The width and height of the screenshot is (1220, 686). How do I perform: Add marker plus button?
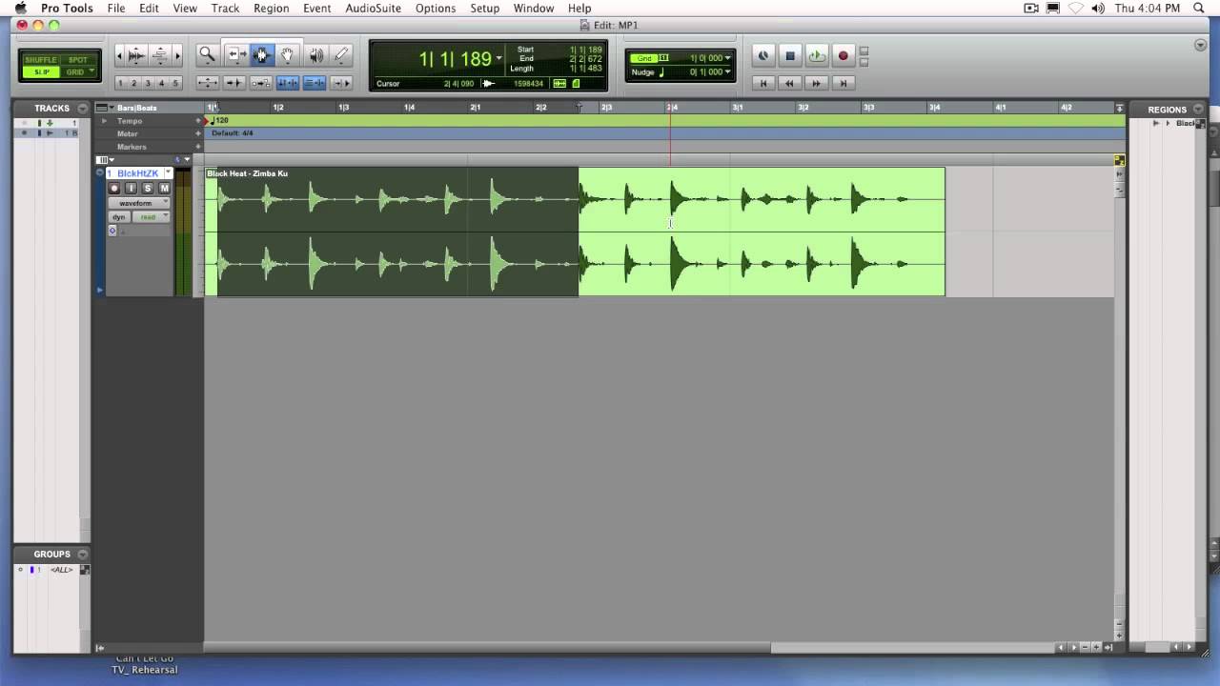tap(198, 148)
